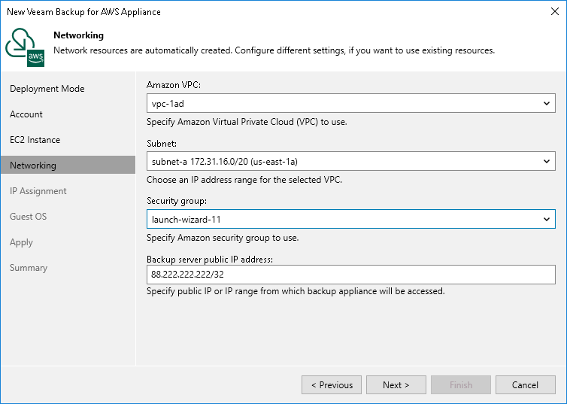567x404 pixels.
Task: Click the Backup server public IP address field
Action: point(350,275)
